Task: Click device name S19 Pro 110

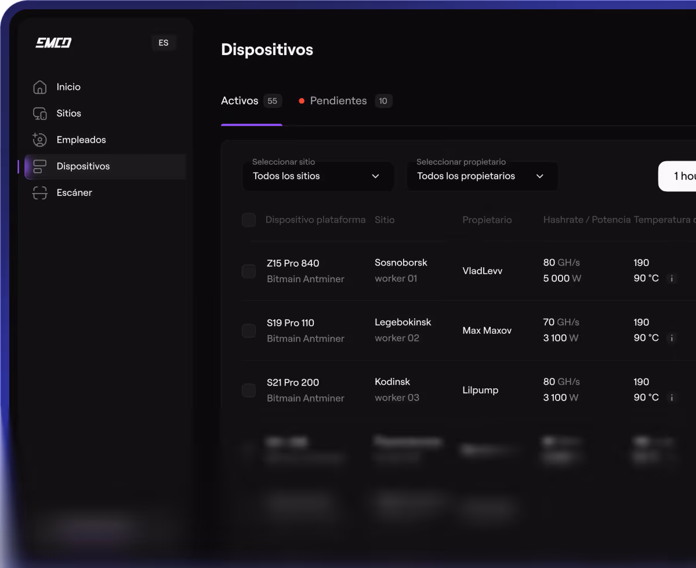Action: click(x=291, y=323)
